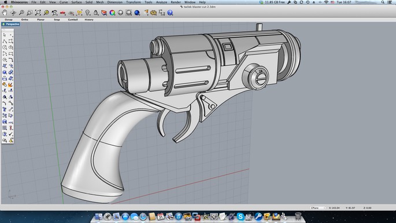This screenshot has width=396, height=223.
Task: Toggle History recording
Action: click(89, 20)
